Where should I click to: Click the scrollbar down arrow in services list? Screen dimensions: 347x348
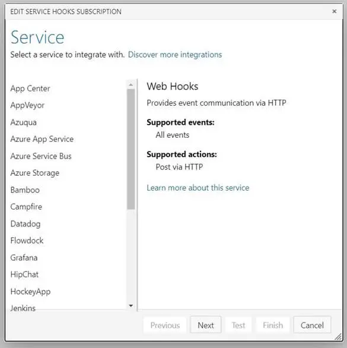[131, 306]
